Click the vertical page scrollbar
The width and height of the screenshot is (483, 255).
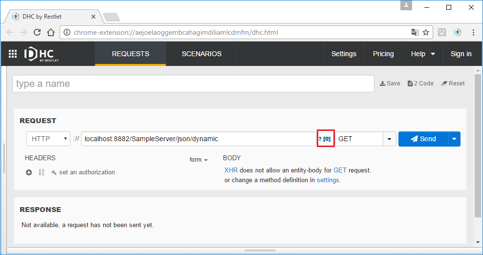click(x=478, y=146)
